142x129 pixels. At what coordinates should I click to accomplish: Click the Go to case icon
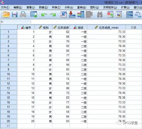(x=64, y=14)
